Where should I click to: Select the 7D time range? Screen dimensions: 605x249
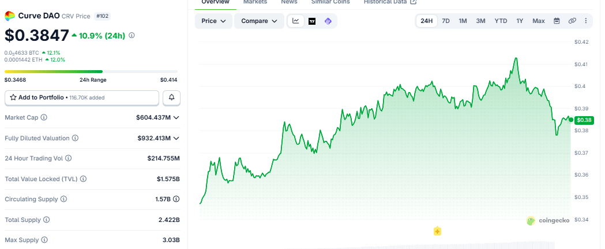point(446,21)
